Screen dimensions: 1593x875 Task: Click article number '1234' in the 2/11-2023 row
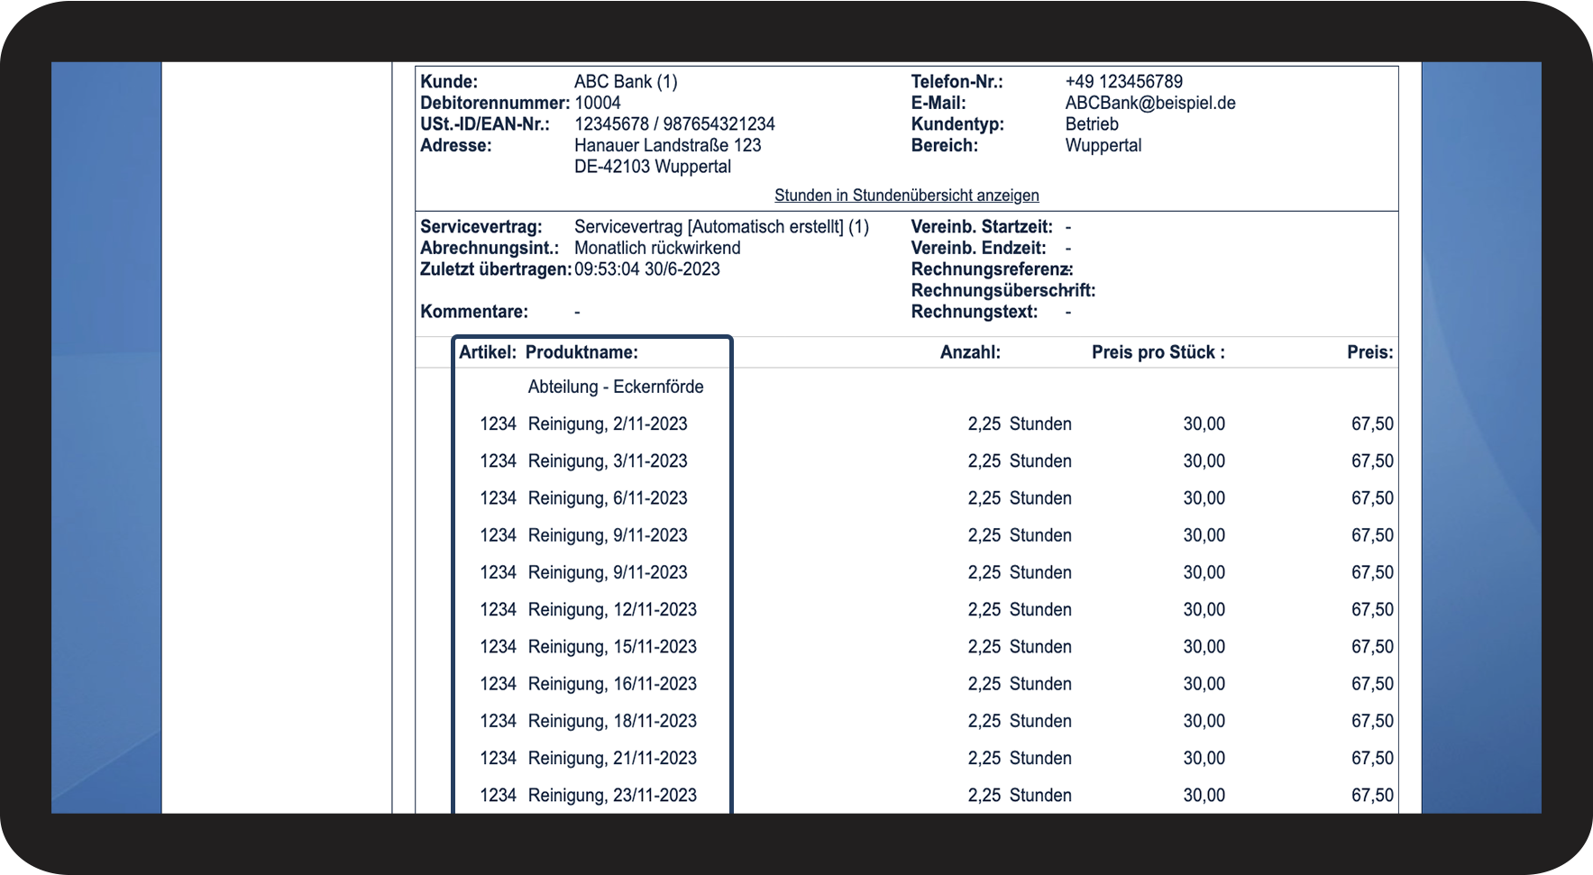(x=498, y=424)
